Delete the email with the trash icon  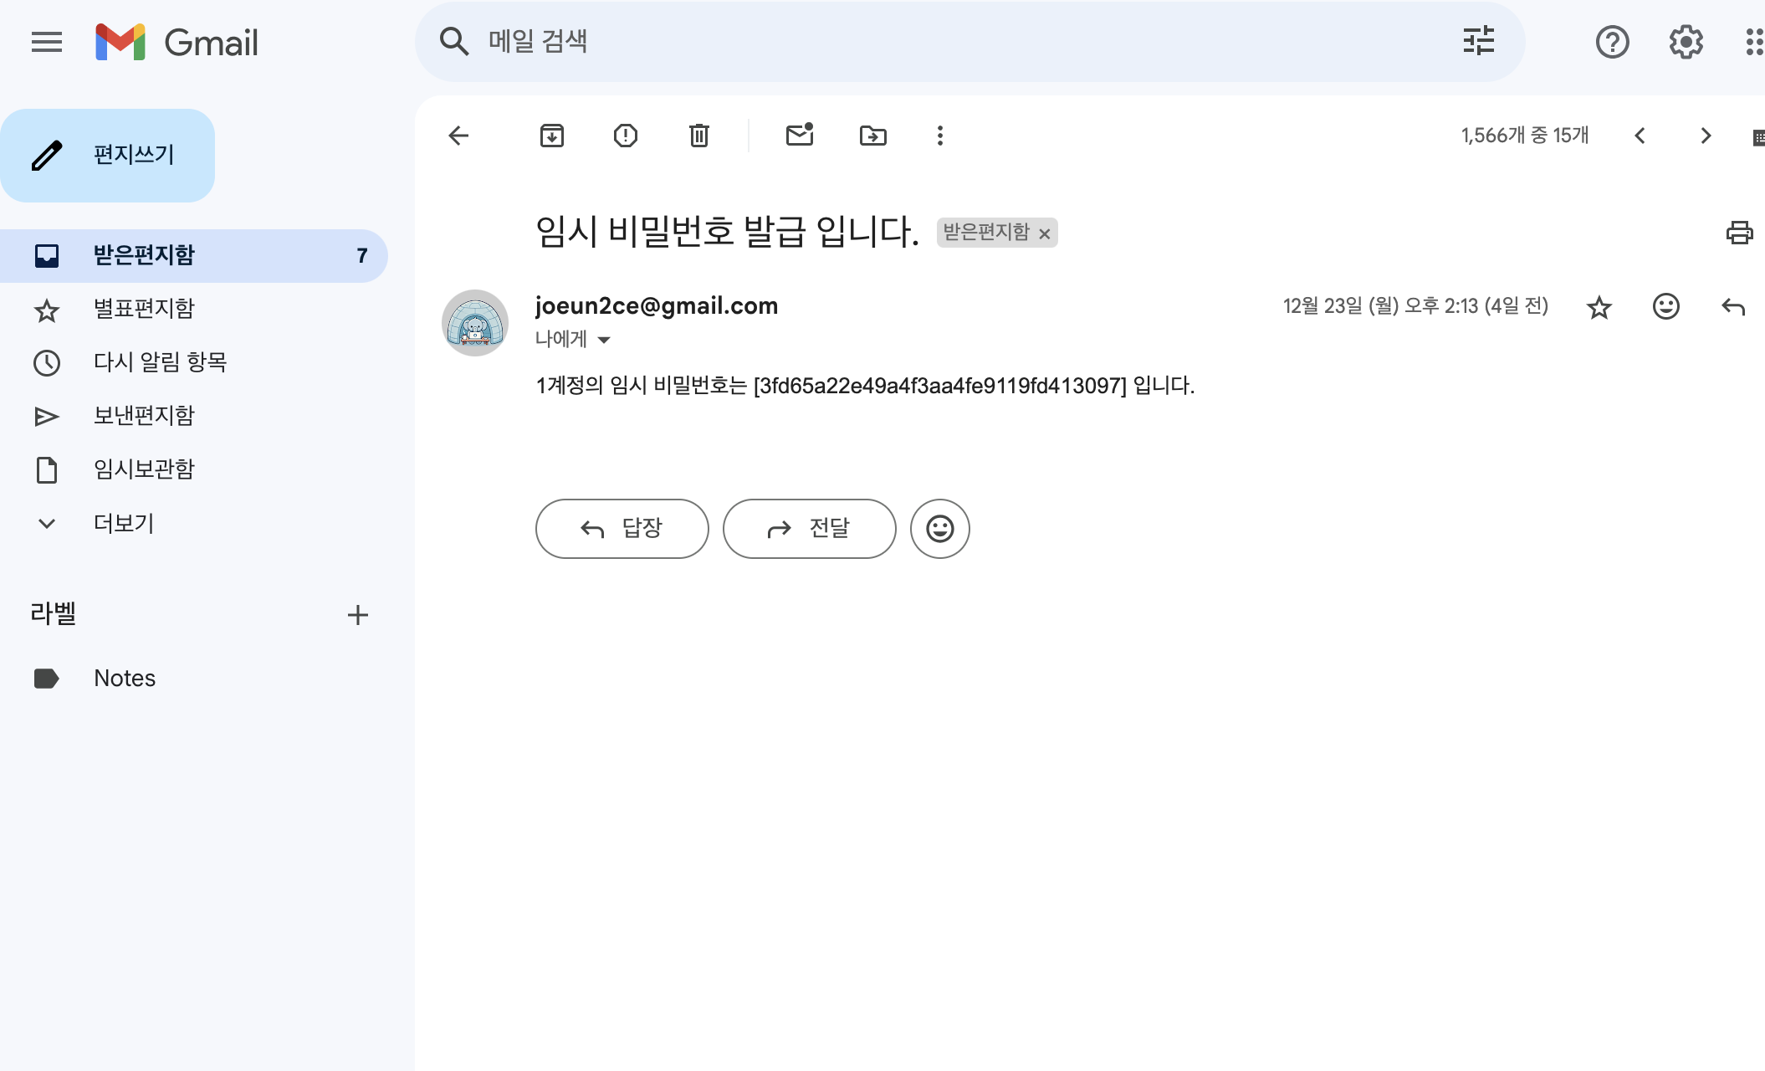699,136
